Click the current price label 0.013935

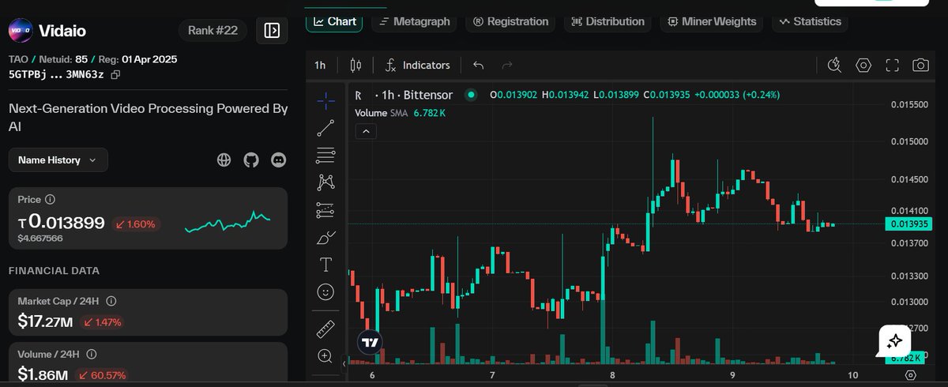[x=909, y=224]
